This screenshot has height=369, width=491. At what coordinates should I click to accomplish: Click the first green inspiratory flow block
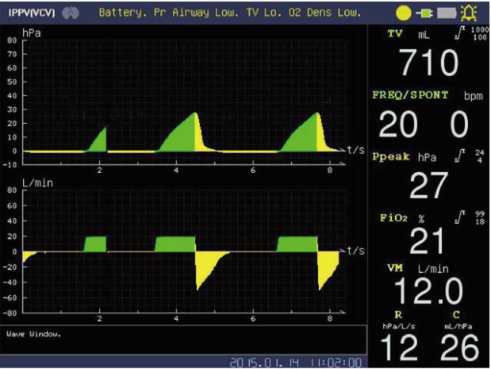click(95, 244)
